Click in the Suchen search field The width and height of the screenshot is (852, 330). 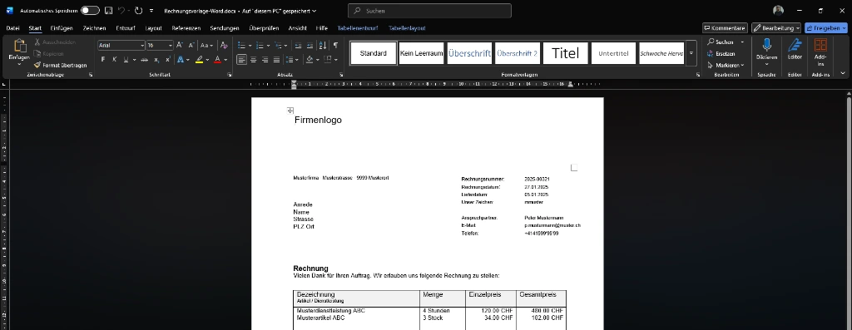pos(429,11)
